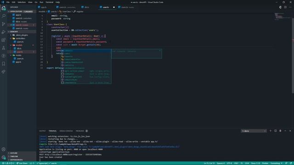Open users.ts under the controllers folder

click(x=22, y=42)
